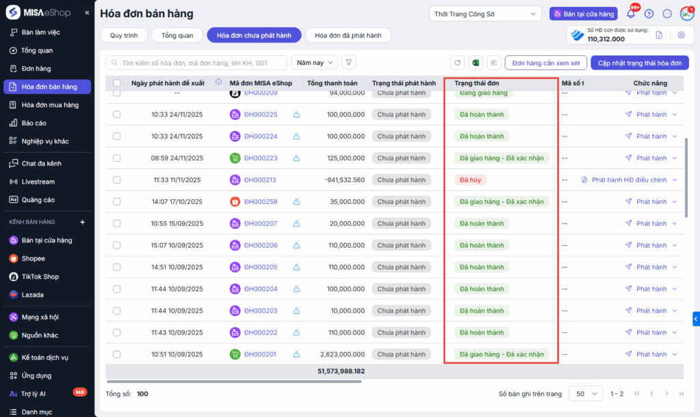Click Cập nhật trạng thái hóa đơn button
Image resolution: width=700 pixels, height=417 pixels.
[x=639, y=63]
